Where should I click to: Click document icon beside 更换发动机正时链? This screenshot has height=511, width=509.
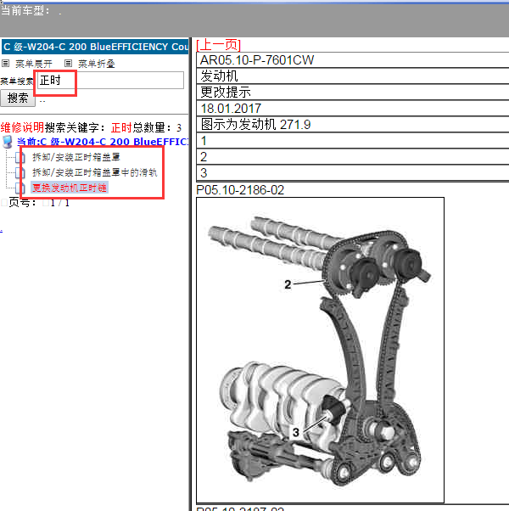(x=20, y=188)
